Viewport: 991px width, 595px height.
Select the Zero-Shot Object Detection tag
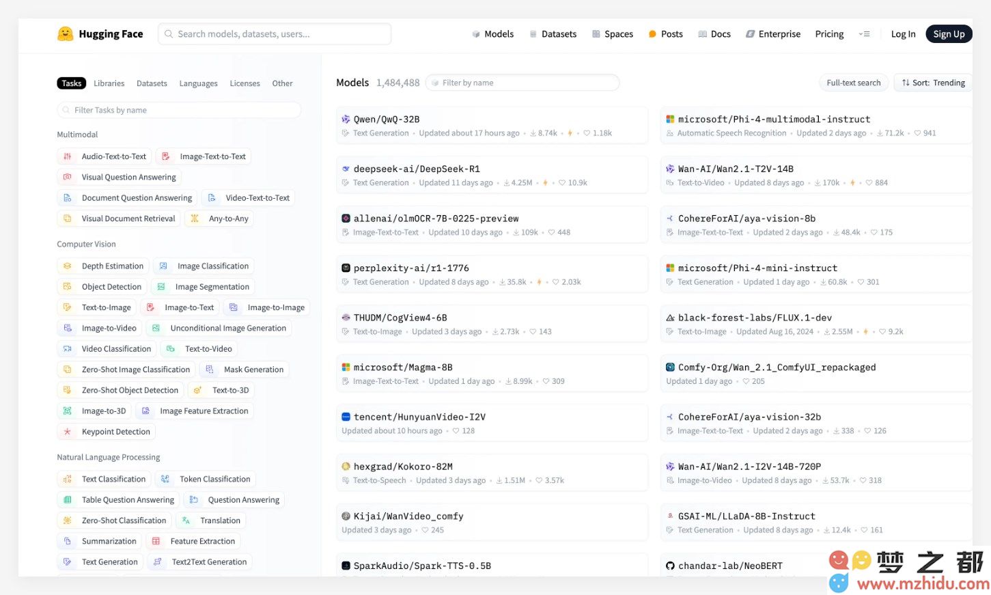point(120,390)
